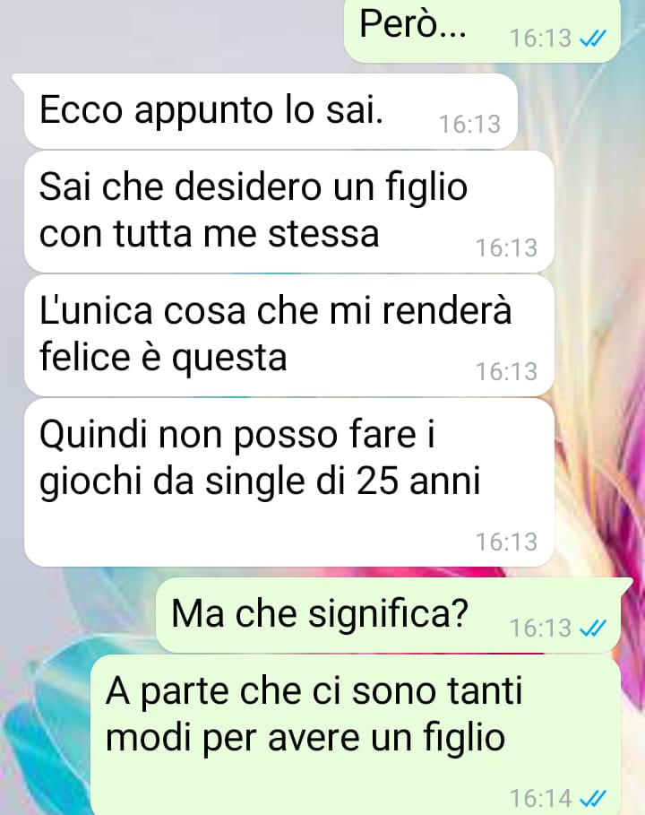Tap 'Quindi non posso fare i giochi' message
The width and height of the screenshot is (645, 815).
coord(289,483)
